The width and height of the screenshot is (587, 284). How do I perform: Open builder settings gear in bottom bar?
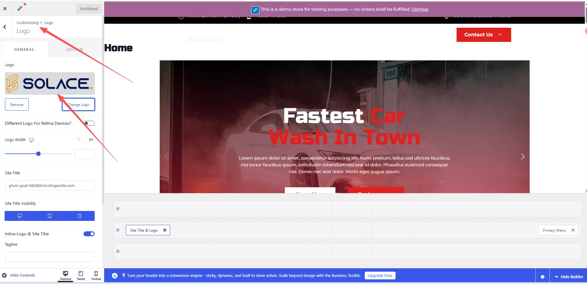click(543, 277)
